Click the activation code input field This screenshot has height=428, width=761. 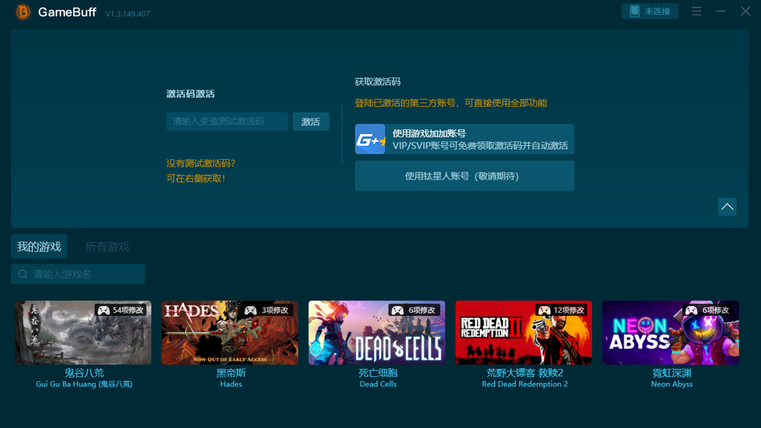pyautogui.click(x=227, y=121)
